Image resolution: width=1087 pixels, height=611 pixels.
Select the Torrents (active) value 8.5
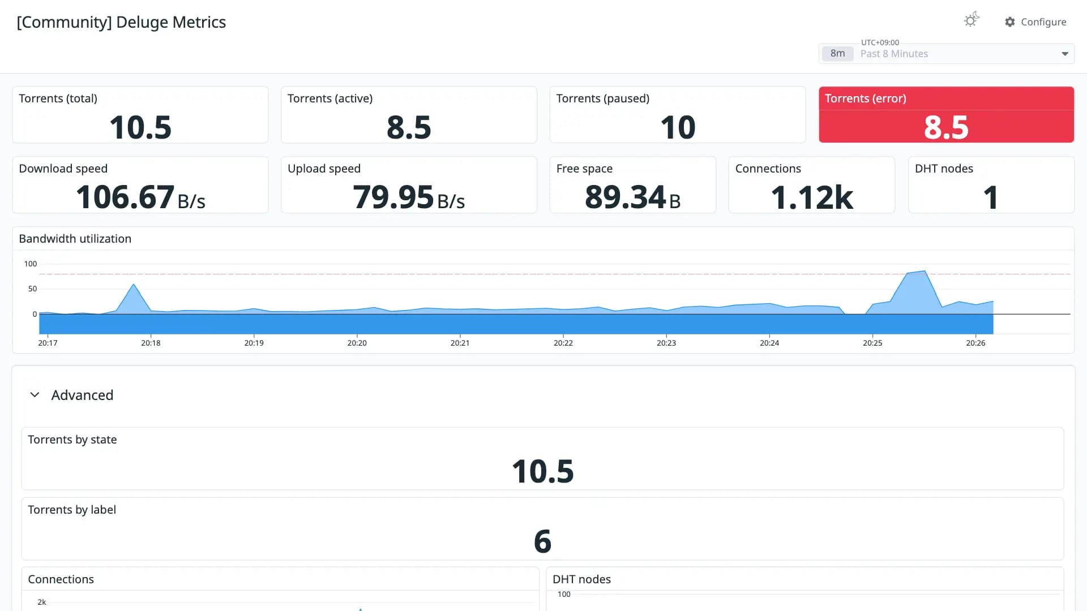click(x=409, y=127)
